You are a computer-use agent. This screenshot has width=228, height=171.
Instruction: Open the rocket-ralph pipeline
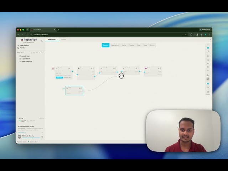[x=25, y=56]
